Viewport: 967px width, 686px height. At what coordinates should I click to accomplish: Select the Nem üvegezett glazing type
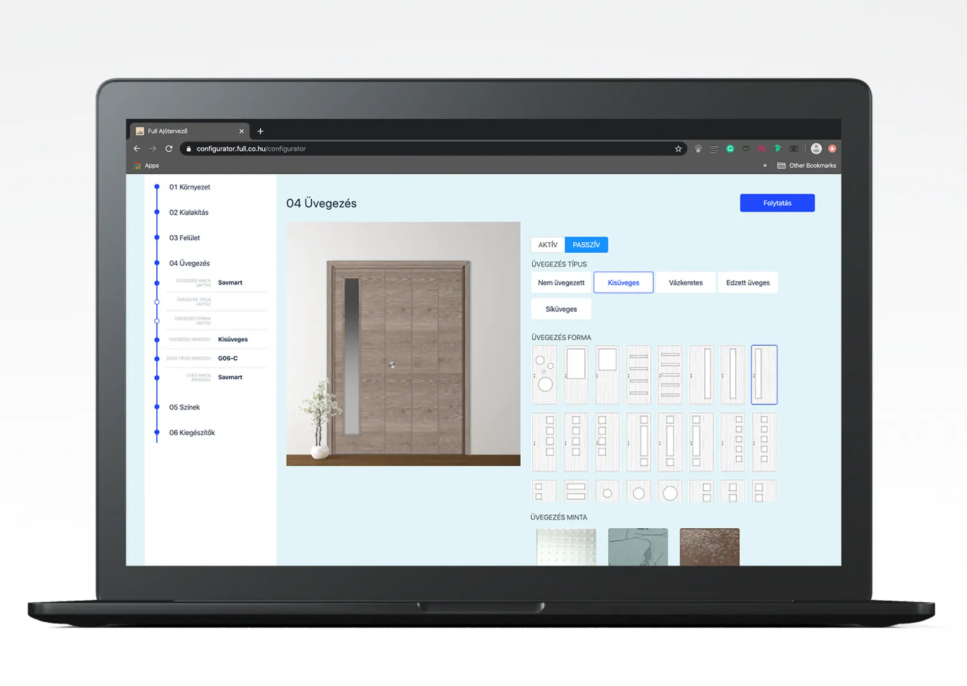coord(561,283)
